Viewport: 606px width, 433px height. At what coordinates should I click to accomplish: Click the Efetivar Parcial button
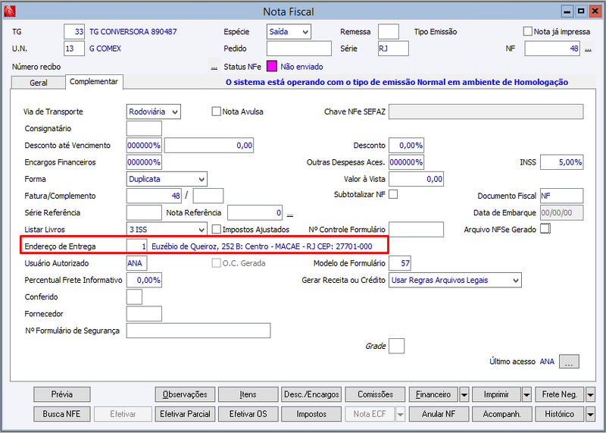pyautogui.click(x=185, y=414)
